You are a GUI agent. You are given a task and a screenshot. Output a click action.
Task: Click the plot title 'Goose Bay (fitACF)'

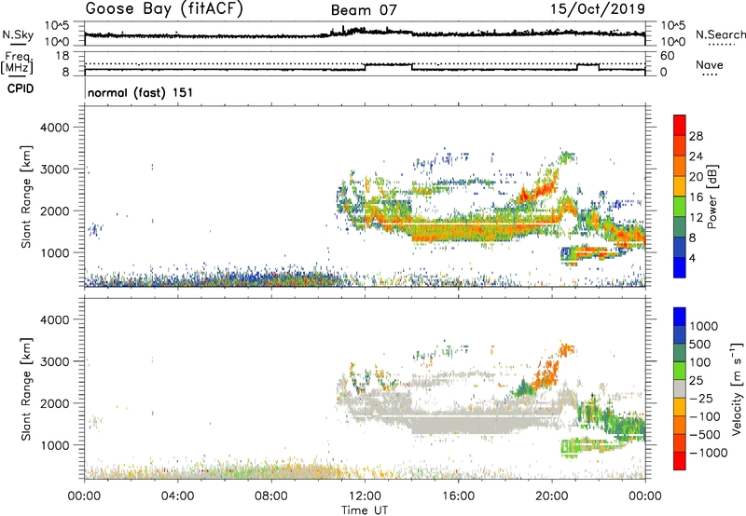pyautogui.click(x=164, y=9)
